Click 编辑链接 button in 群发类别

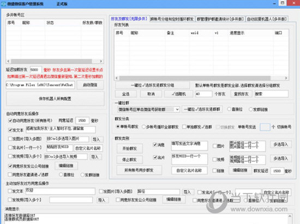240,170
